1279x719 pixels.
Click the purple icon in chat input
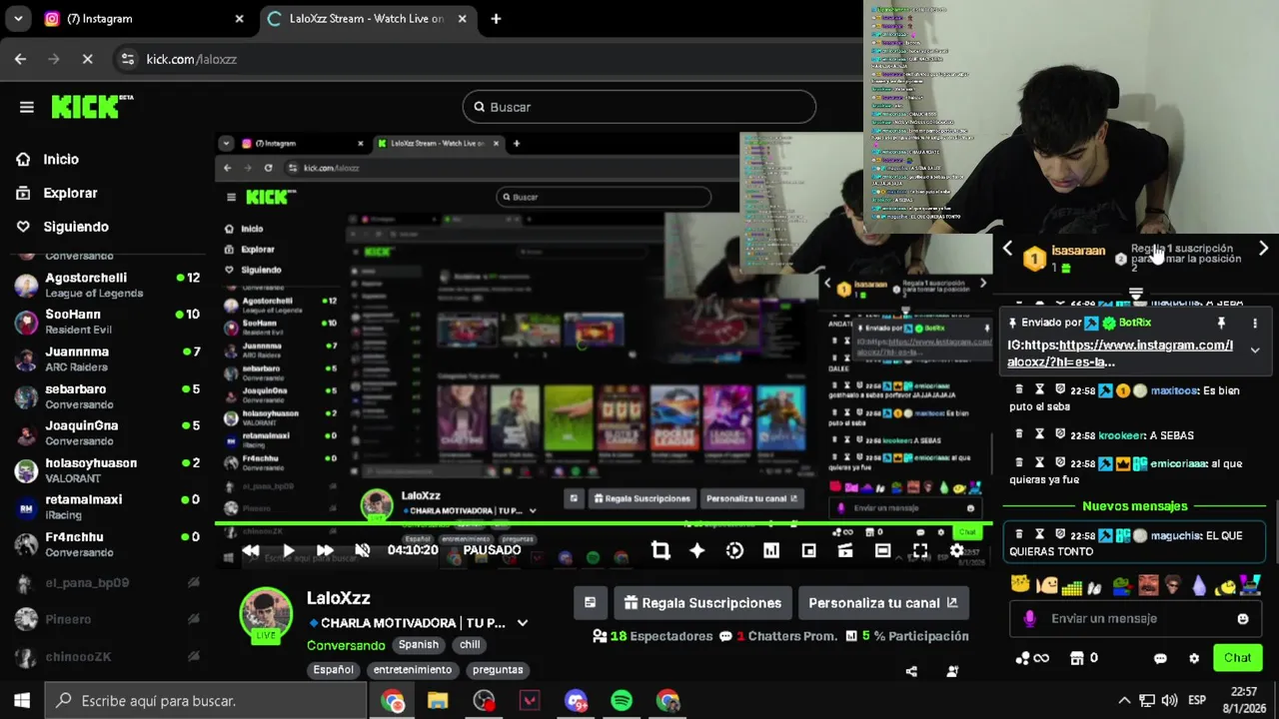click(1029, 619)
